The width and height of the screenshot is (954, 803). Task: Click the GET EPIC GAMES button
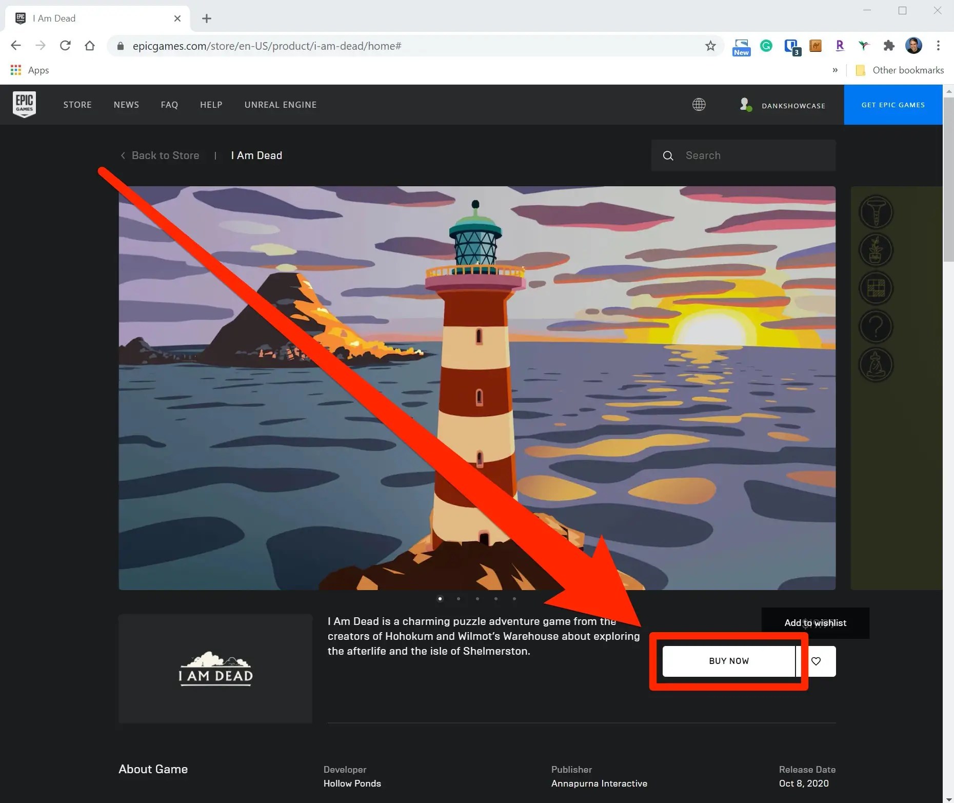pyautogui.click(x=893, y=105)
